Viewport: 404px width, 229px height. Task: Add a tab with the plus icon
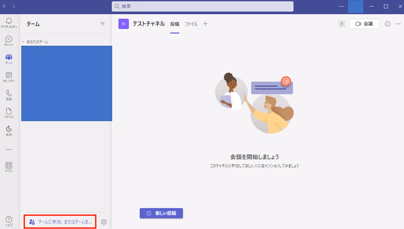tap(206, 24)
